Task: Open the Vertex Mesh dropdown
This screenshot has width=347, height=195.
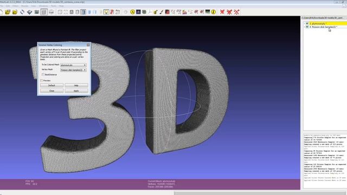Action: click(73, 70)
